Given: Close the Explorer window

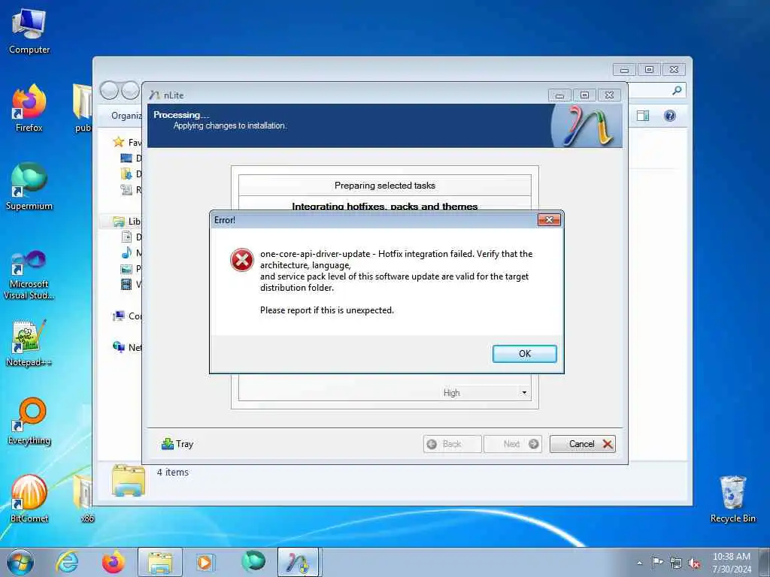Looking at the screenshot, I should click(x=675, y=70).
